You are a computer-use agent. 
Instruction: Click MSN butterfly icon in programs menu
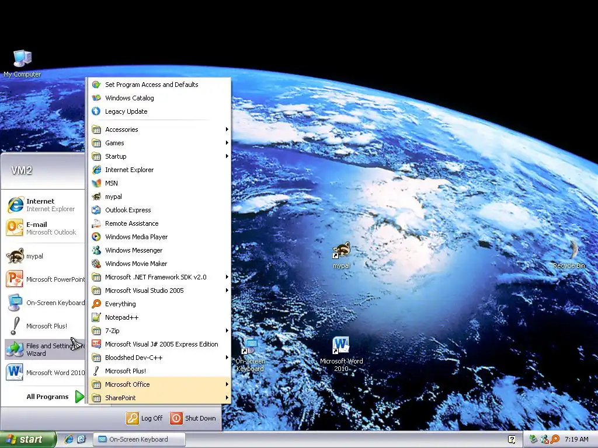point(96,183)
